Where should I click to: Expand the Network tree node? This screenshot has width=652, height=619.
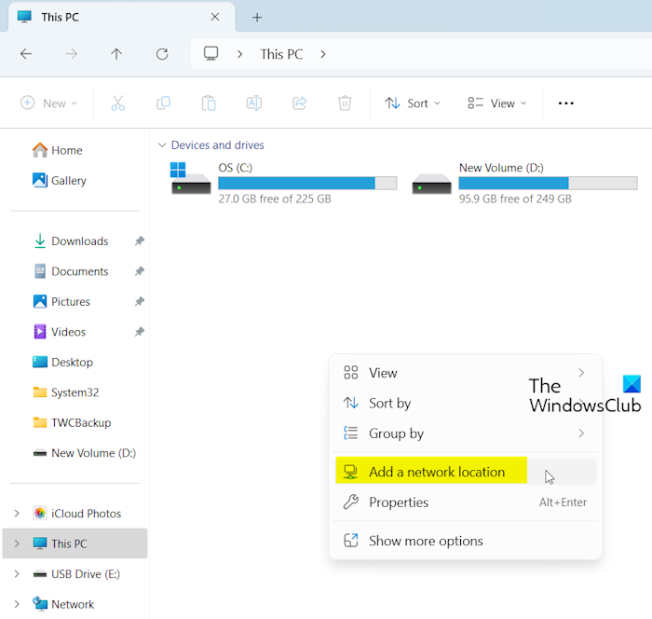click(16, 604)
